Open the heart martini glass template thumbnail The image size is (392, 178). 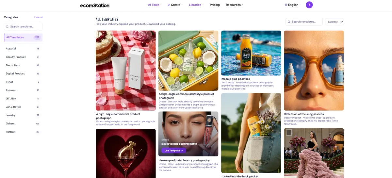click(126, 154)
